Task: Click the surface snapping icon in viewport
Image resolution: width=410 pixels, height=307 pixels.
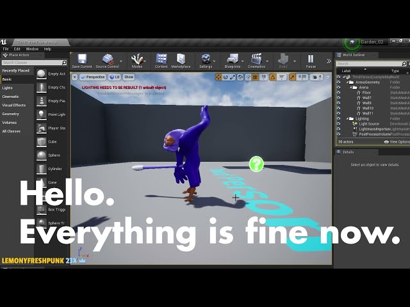Action: tap(248, 77)
